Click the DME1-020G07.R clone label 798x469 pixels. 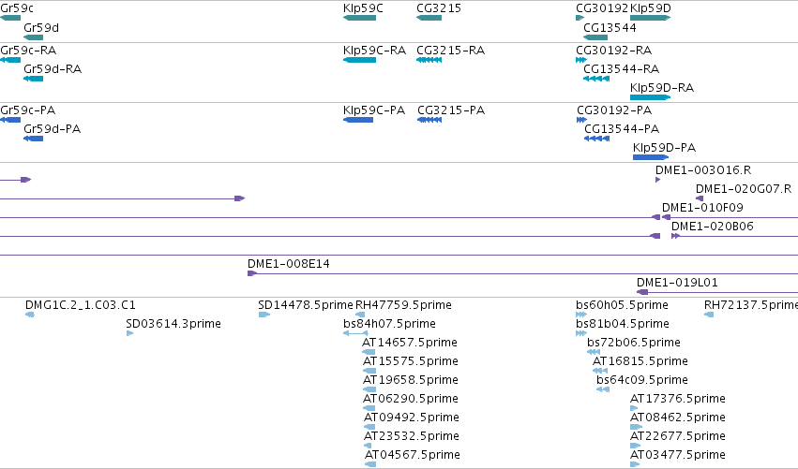tap(744, 189)
